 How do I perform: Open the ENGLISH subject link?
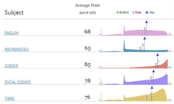pyautogui.click(x=12, y=33)
